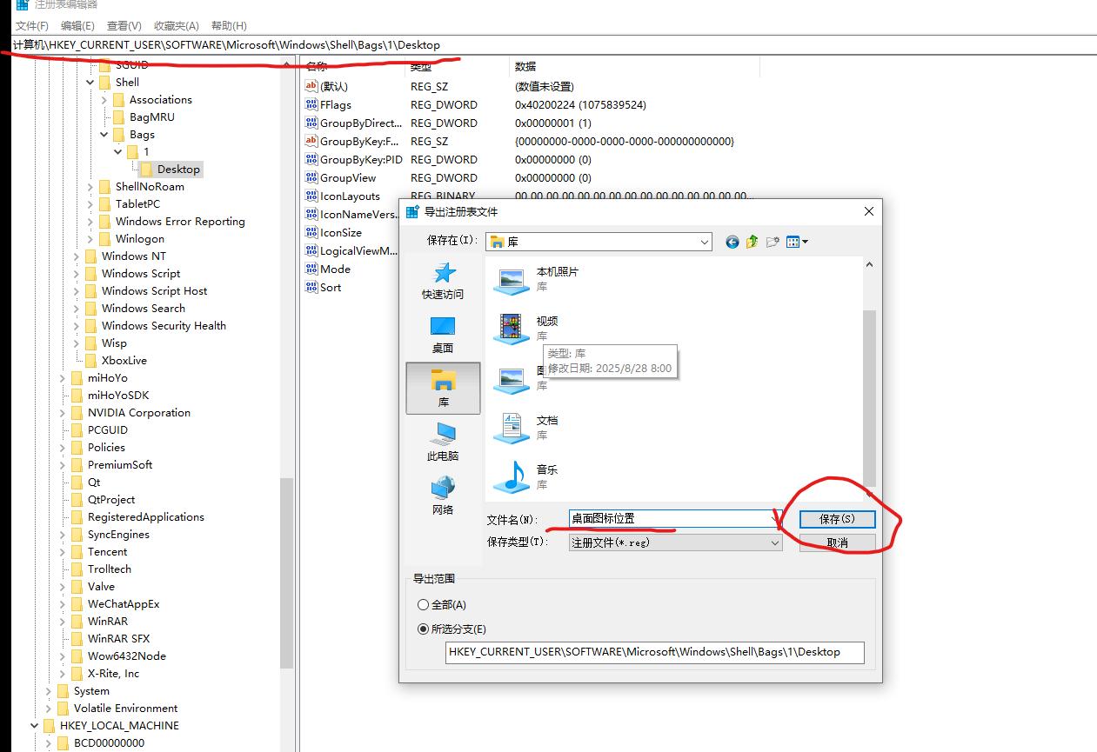Collapse the Bags tree node
The height and width of the screenshot is (752, 1097).
pyautogui.click(x=104, y=135)
